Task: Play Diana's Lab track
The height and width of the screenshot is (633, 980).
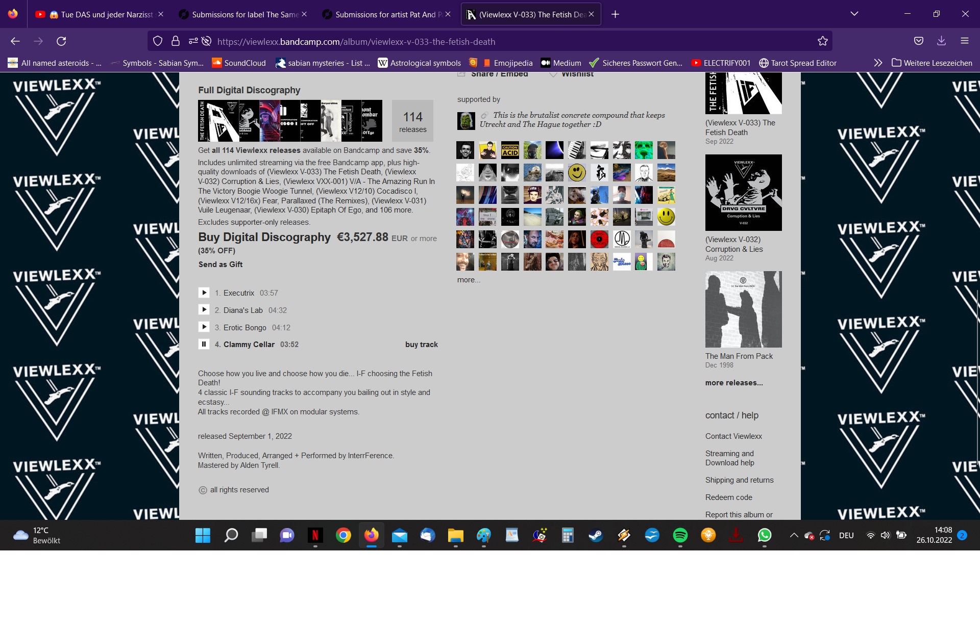Action: (204, 310)
